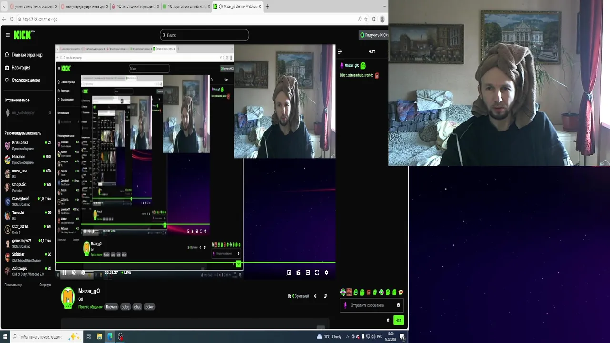This screenshot has height=343, width=610.
Task: Type in the Отправить сообщение chat field
Action: pyautogui.click(x=372, y=305)
